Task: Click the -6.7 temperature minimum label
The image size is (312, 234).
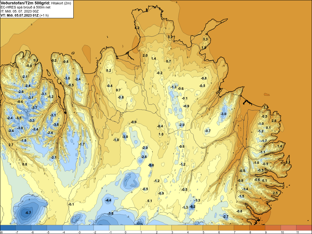Action: pyautogui.click(x=28, y=213)
